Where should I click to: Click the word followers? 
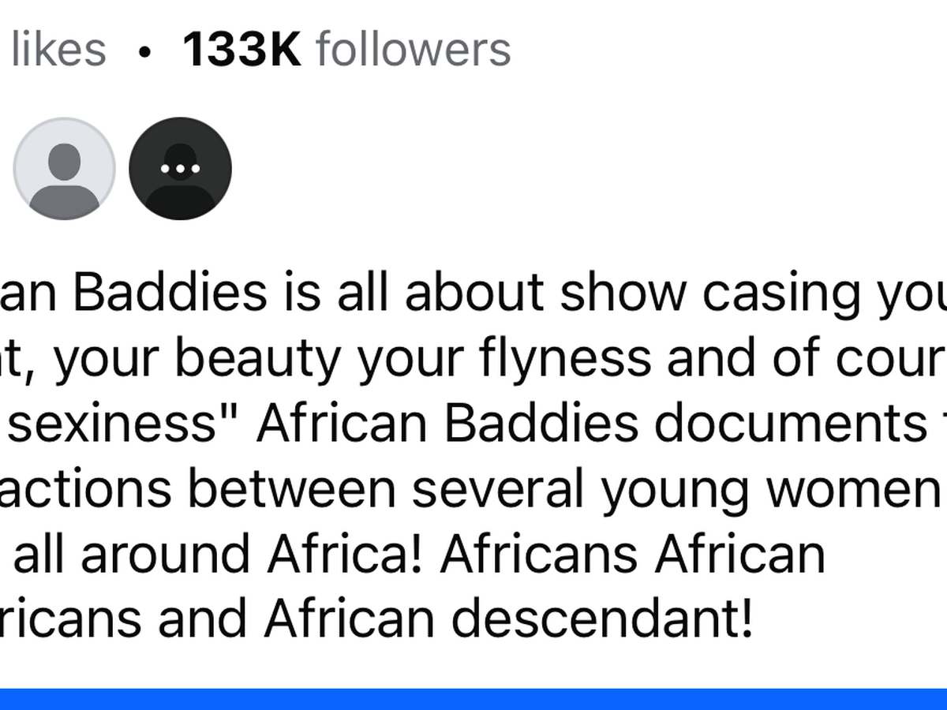pyautogui.click(x=413, y=49)
